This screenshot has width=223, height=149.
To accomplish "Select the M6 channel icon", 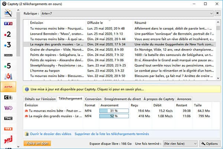I will [x=8, y=76].
